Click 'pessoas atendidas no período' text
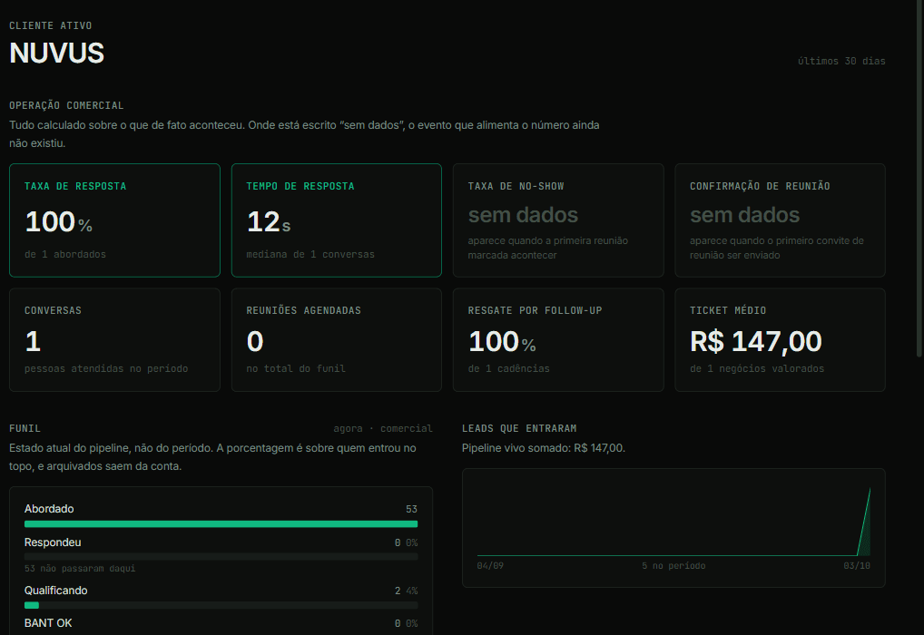Viewport: 924px width, 635px height. click(106, 368)
